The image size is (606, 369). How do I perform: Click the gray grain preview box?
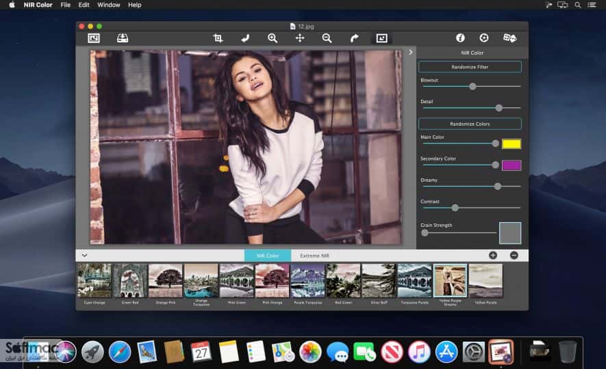pyautogui.click(x=510, y=233)
